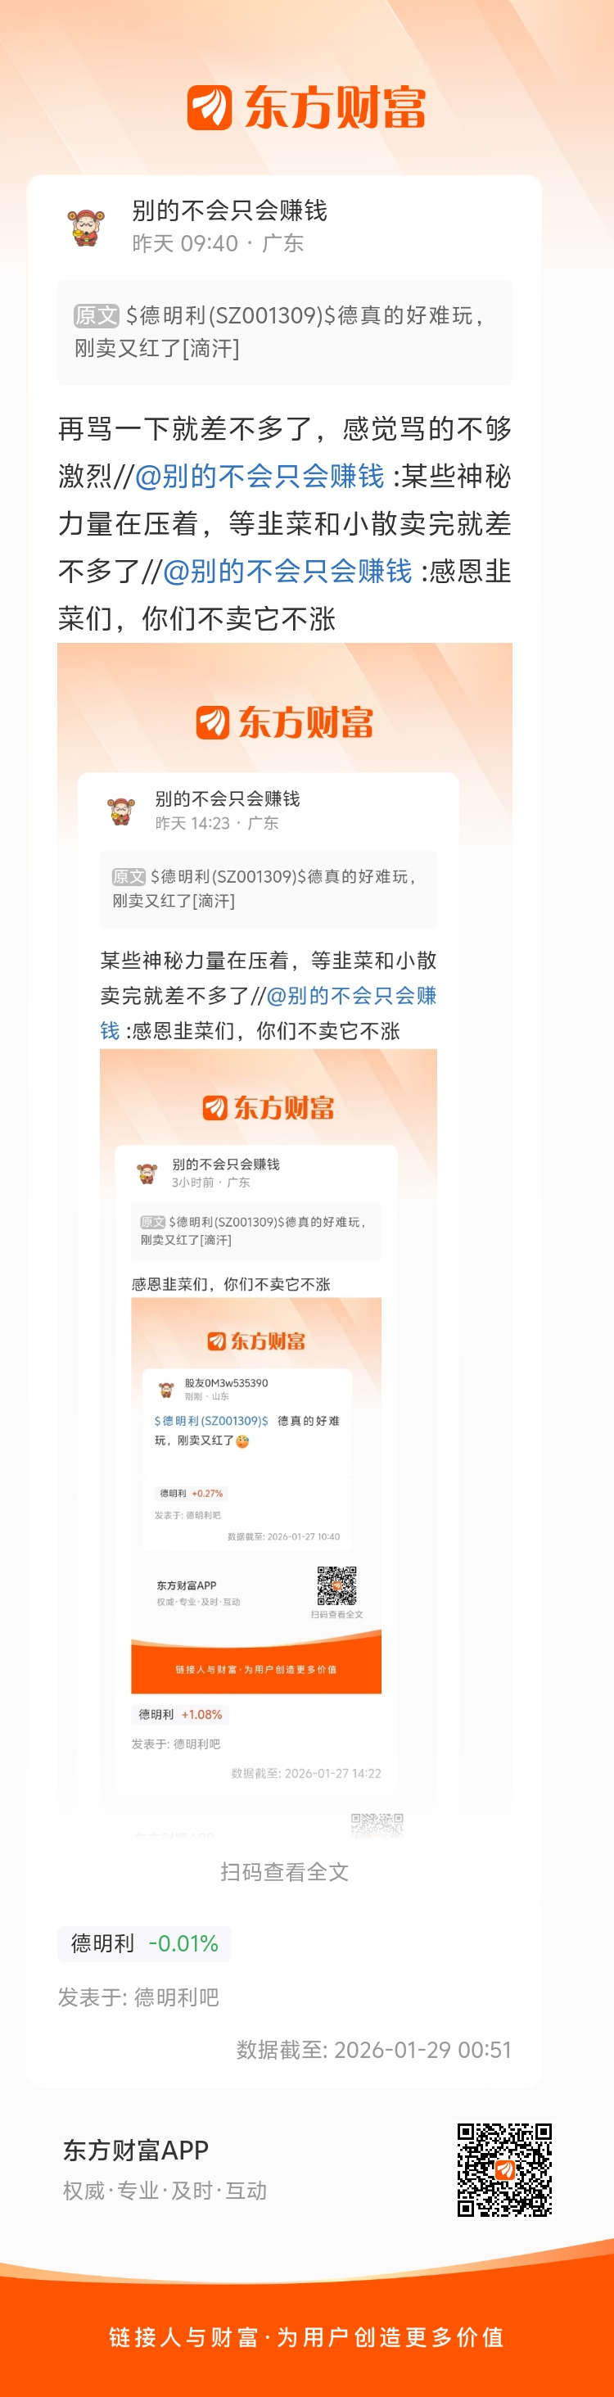Click the 东方财富 logo at top
Screen dimensions: 614x2397
pos(307,108)
